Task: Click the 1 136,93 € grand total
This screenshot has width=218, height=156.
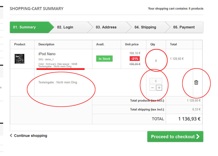Action: click(189, 119)
